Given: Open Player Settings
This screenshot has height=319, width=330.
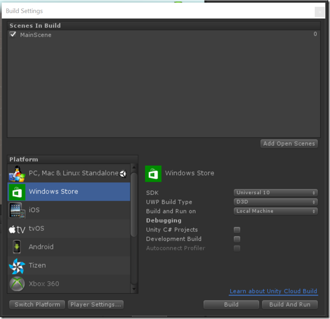Looking at the screenshot, I should click(96, 305).
